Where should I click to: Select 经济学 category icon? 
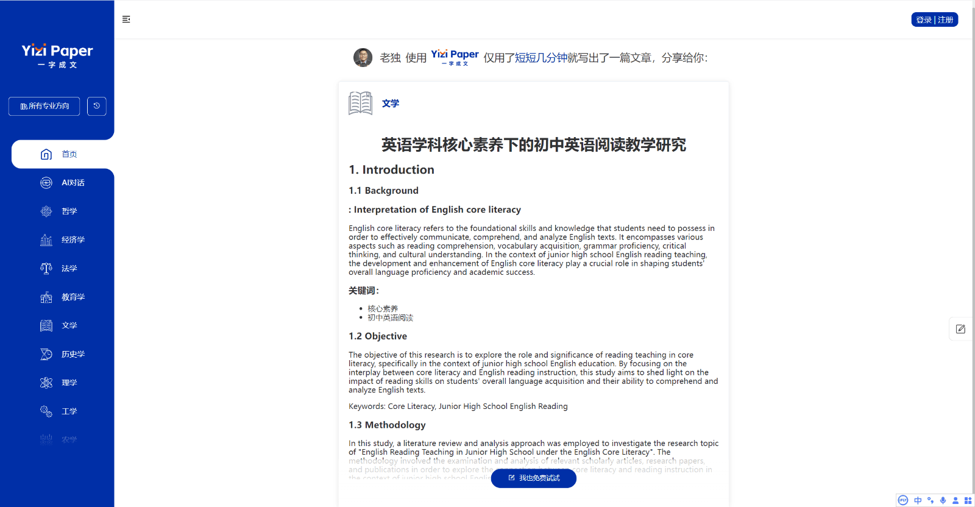pos(46,240)
